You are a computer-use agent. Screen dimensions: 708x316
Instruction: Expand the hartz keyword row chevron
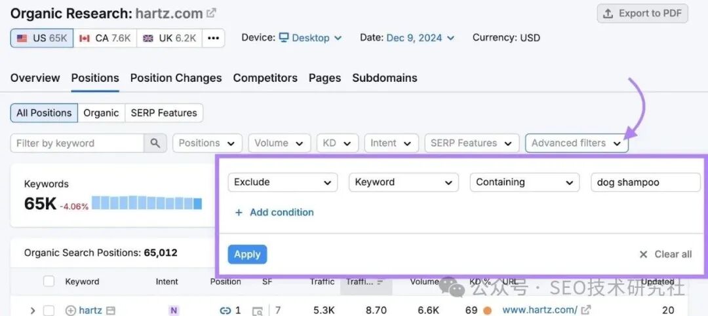(32, 310)
